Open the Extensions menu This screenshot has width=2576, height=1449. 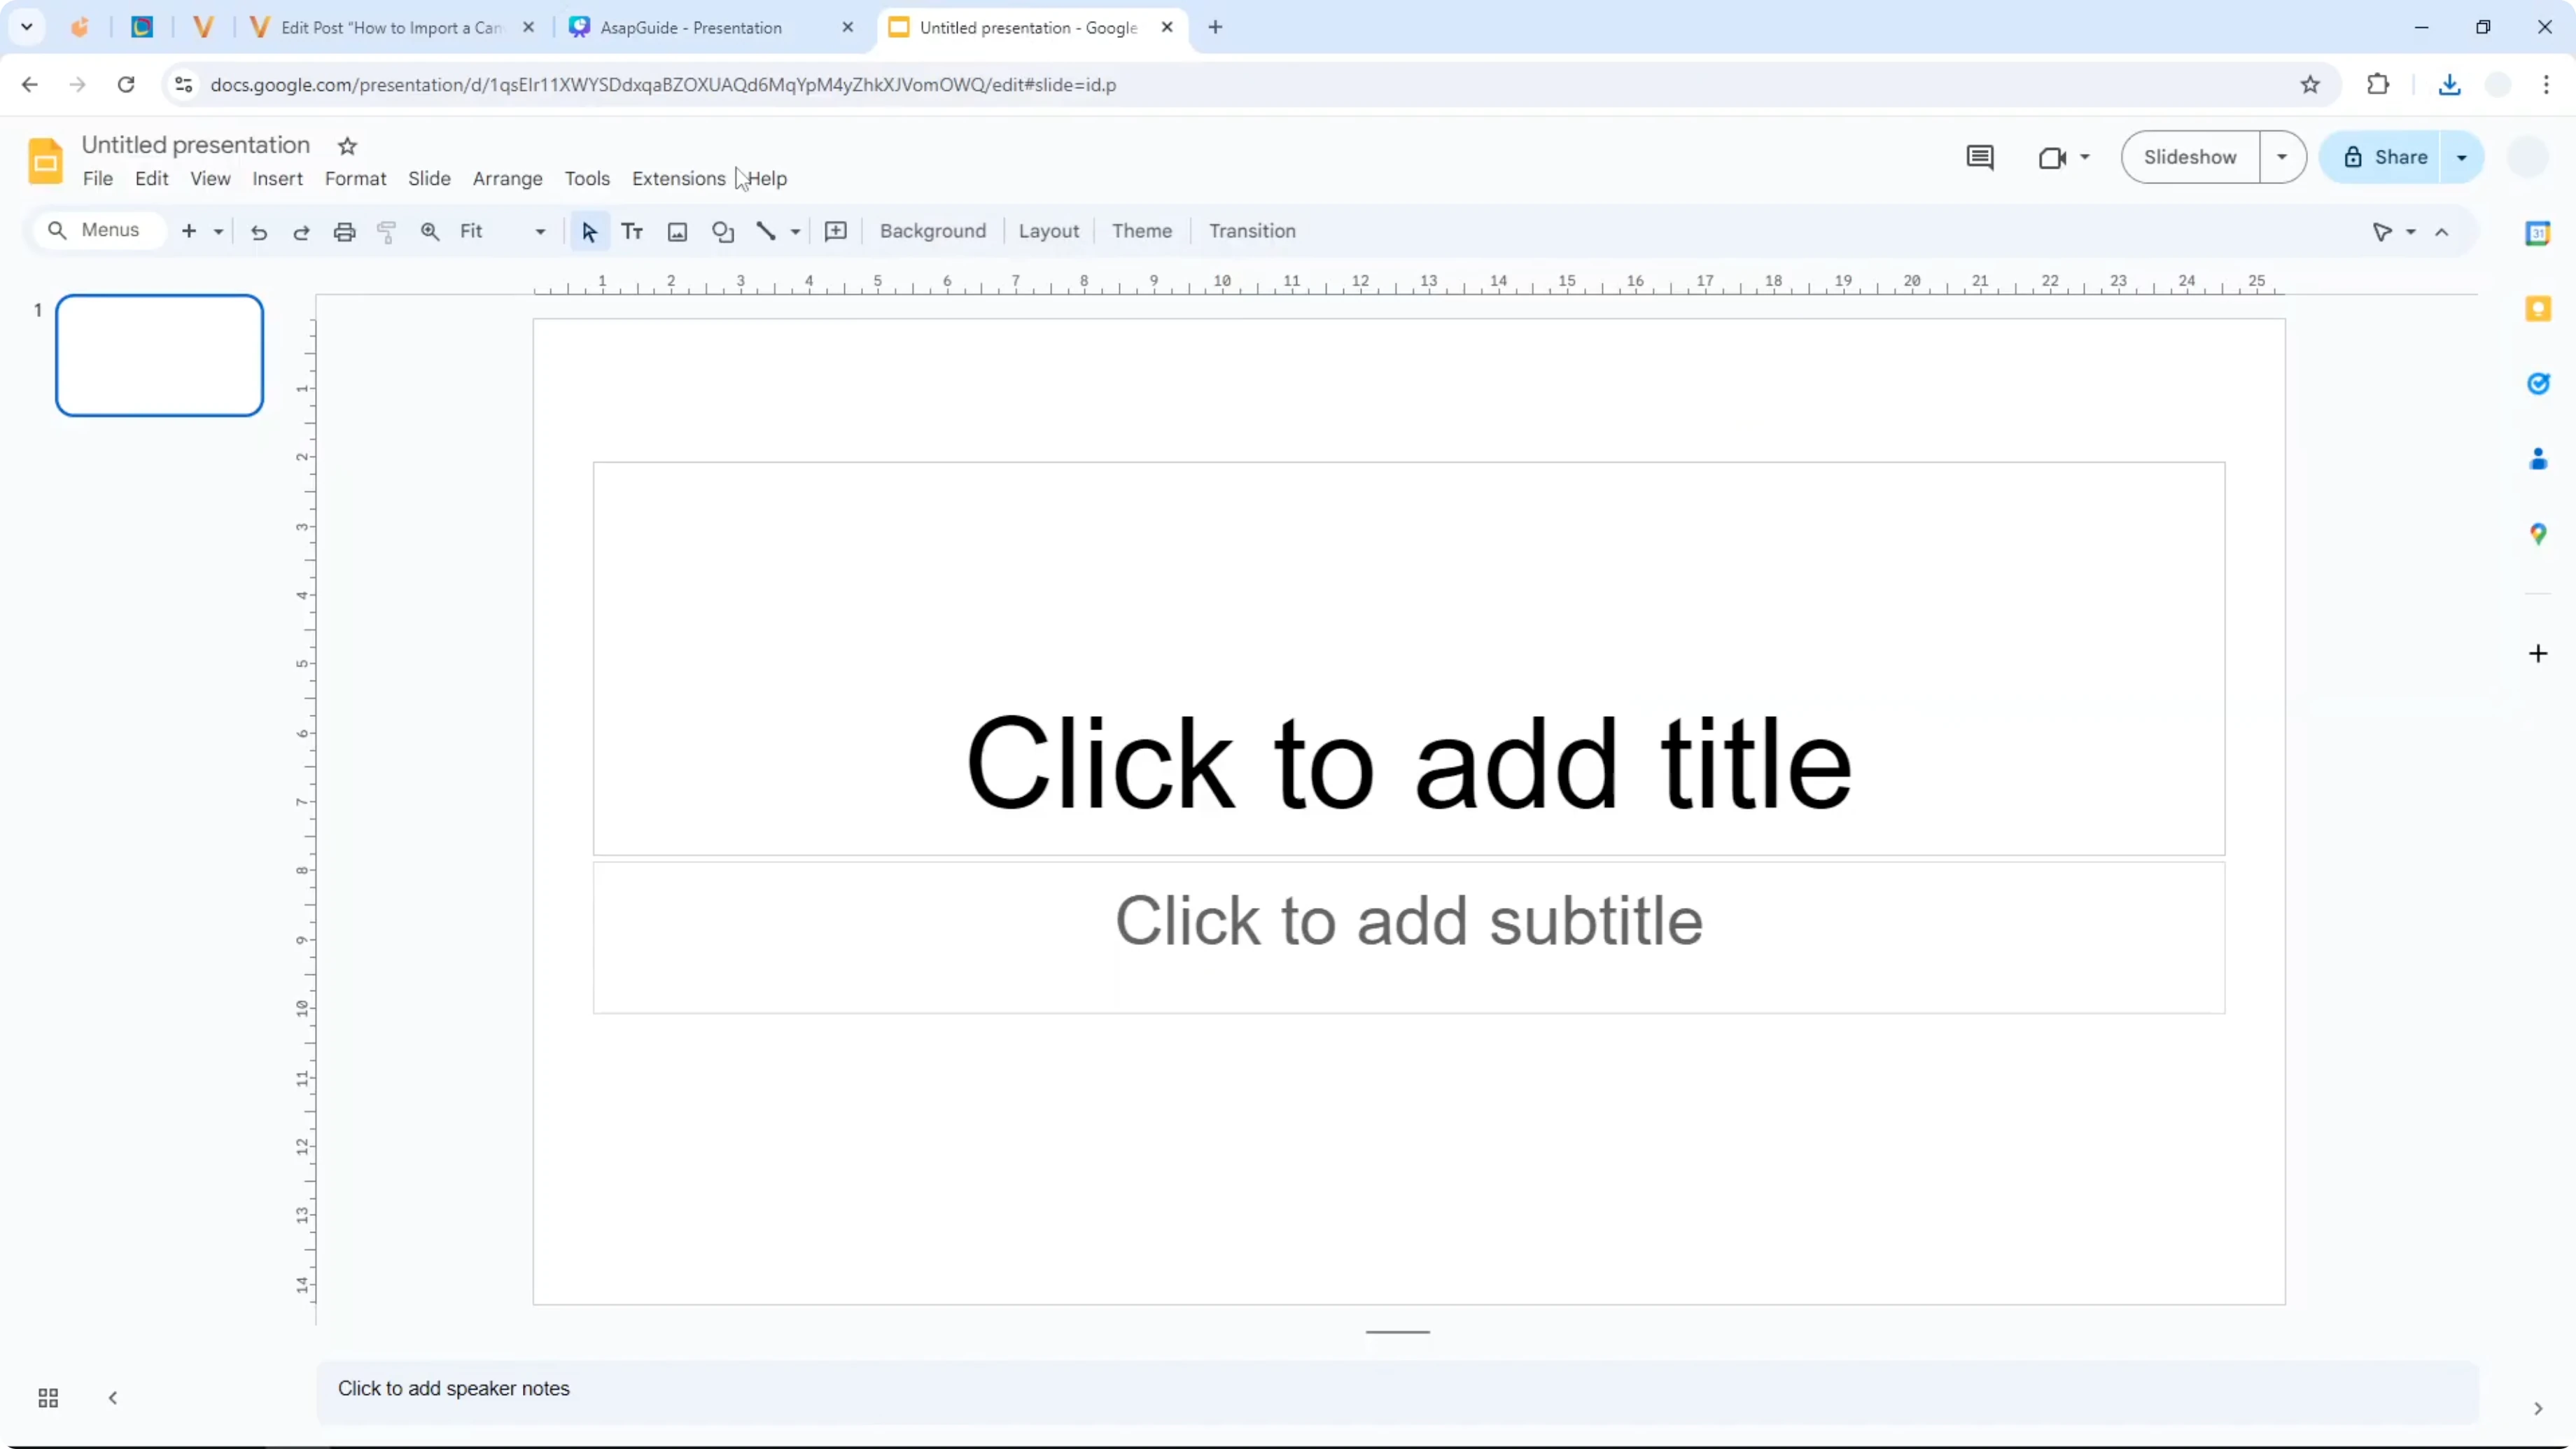pos(678,179)
